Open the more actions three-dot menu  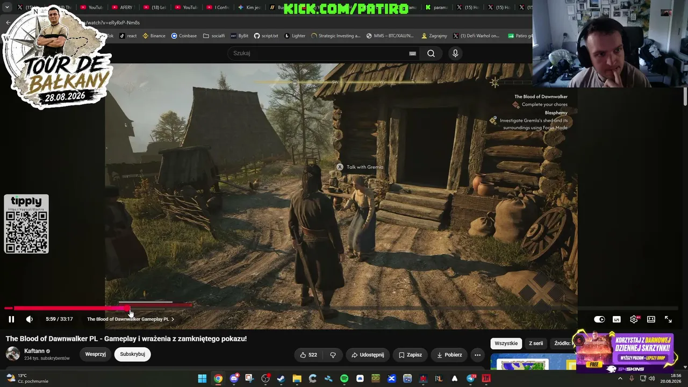pyautogui.click(x=477, y=355)
